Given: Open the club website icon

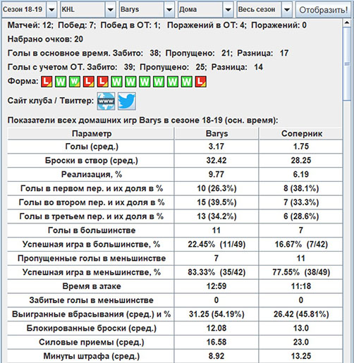Looking at the screenshot, I should tap(106, 101).
